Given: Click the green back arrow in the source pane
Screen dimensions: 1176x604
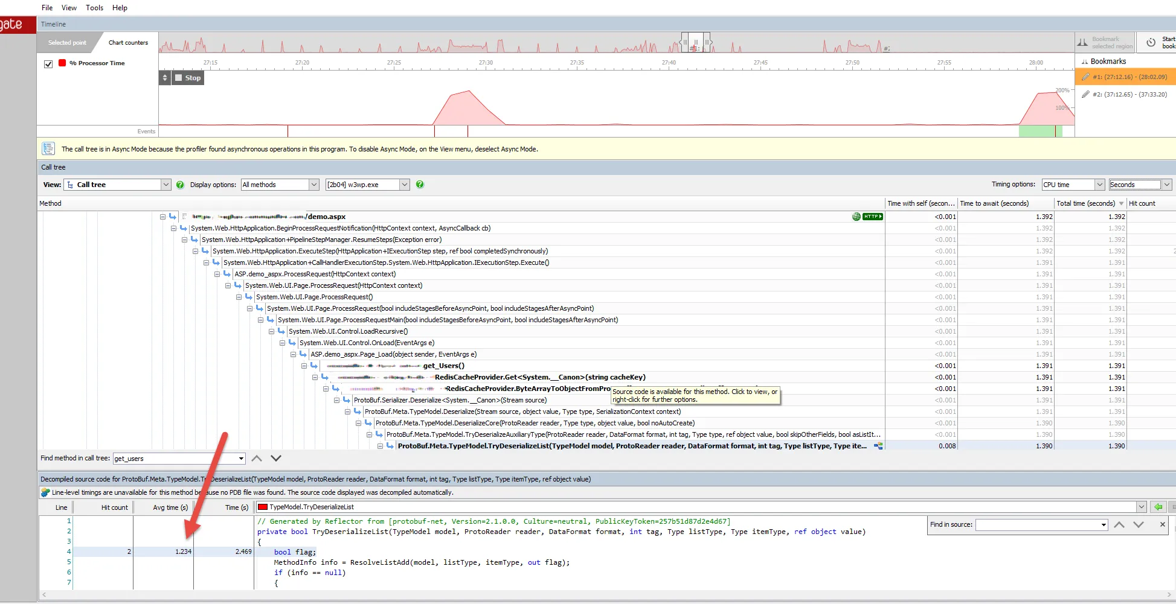Looking at the screenshot, I should [1157, 507].
